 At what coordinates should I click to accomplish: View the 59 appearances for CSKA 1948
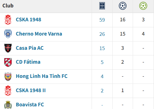pos(102,20)
